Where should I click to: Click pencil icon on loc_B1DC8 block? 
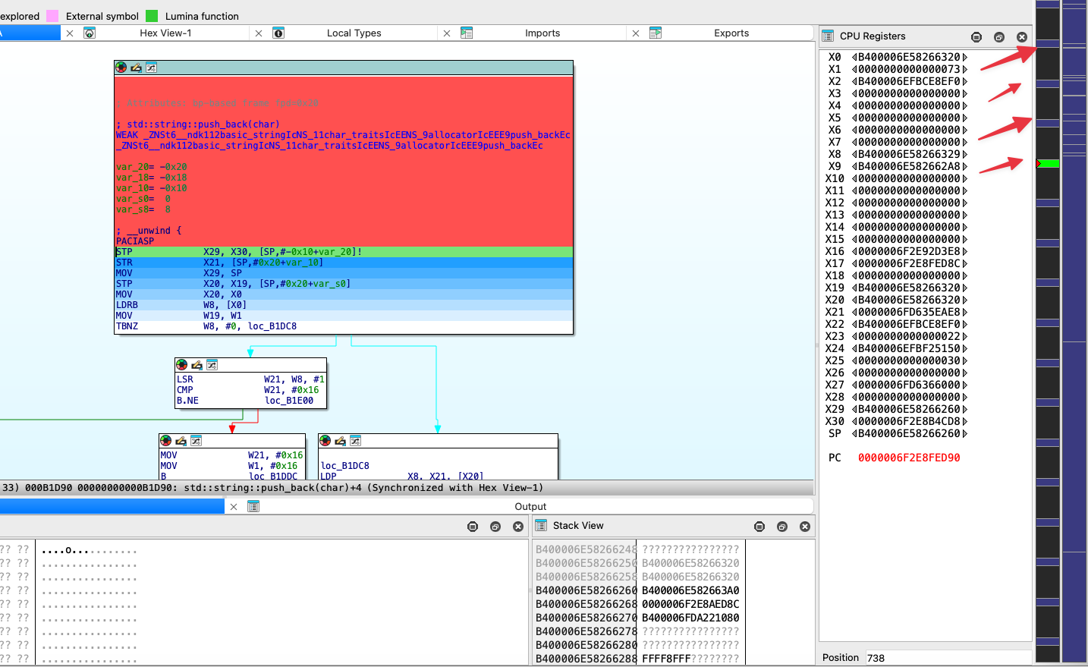tap(341, 441)
